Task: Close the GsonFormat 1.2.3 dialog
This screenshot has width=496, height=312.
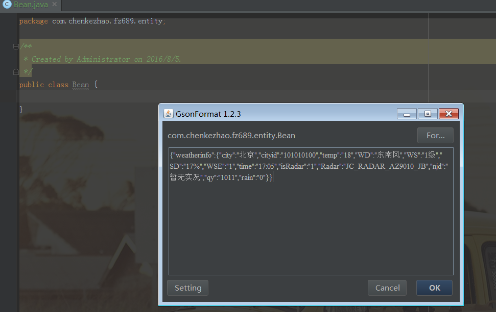Action: pyautogui.click(x=448, y=114)
